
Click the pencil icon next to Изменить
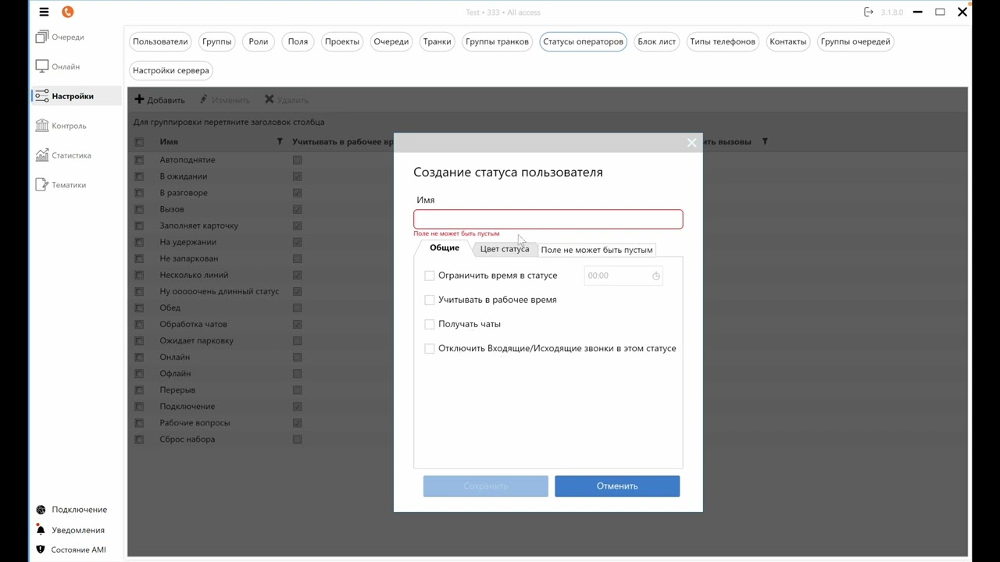point(204,99)
